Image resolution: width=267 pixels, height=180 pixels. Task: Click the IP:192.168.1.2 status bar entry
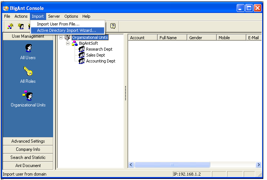192,174
